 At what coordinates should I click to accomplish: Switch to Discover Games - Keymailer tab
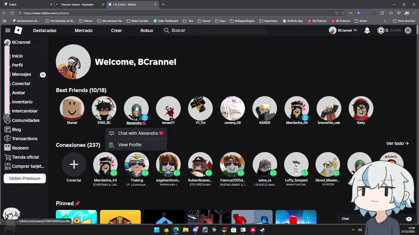point(80,4)
